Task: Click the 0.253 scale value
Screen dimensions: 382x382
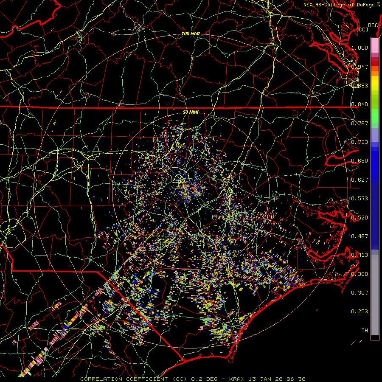Action: pos(360,312)
